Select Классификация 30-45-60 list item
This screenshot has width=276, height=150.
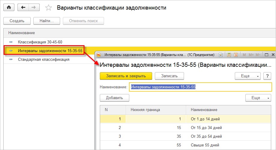click(40, 42)
